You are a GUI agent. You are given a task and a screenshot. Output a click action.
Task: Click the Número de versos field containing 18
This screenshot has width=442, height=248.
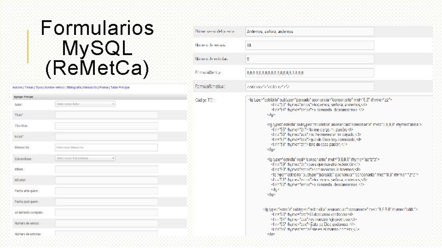[310, 45]
